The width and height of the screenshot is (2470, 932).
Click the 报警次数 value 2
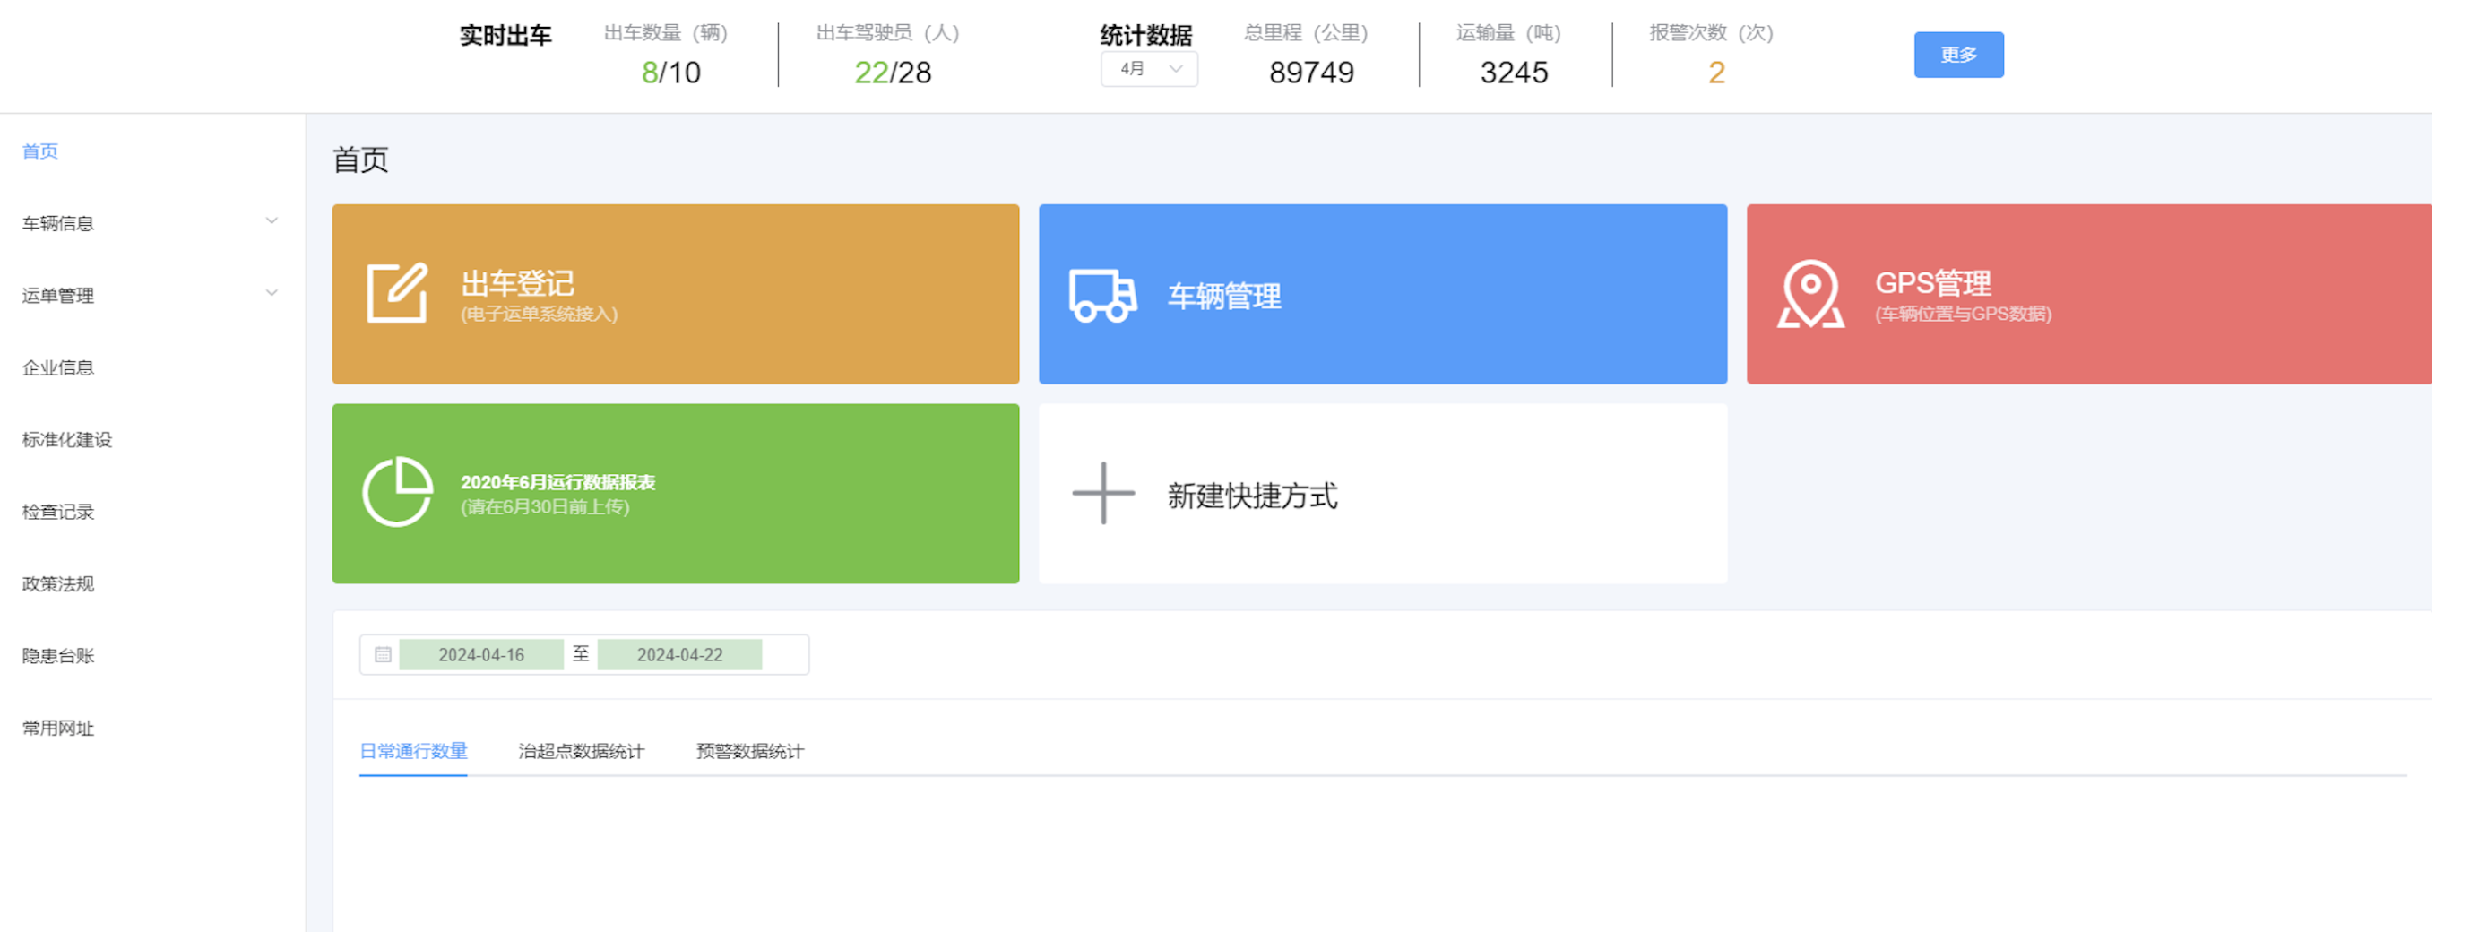[x=1716, y=72]
